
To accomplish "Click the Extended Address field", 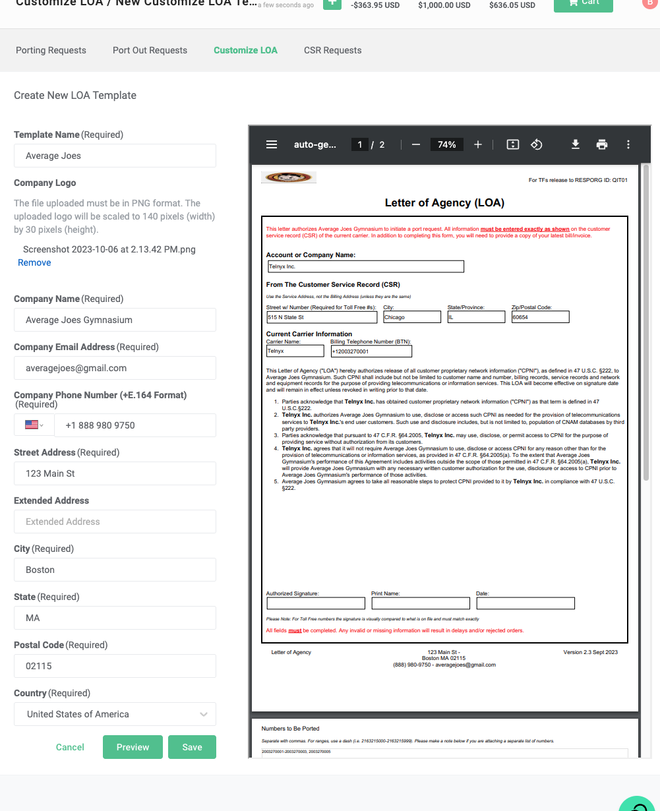I will click(115, 522).
